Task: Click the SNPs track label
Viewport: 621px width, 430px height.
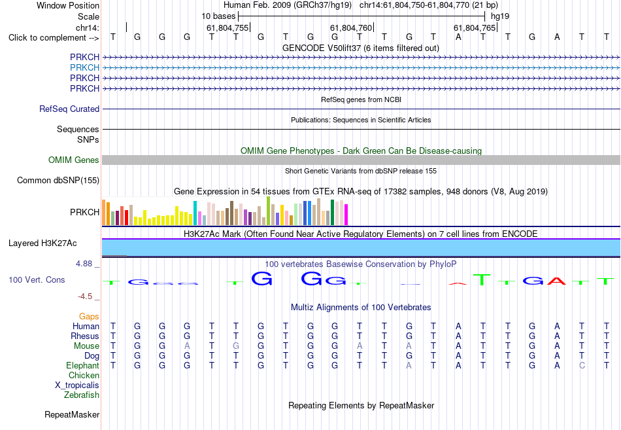Action: (88, 139)
